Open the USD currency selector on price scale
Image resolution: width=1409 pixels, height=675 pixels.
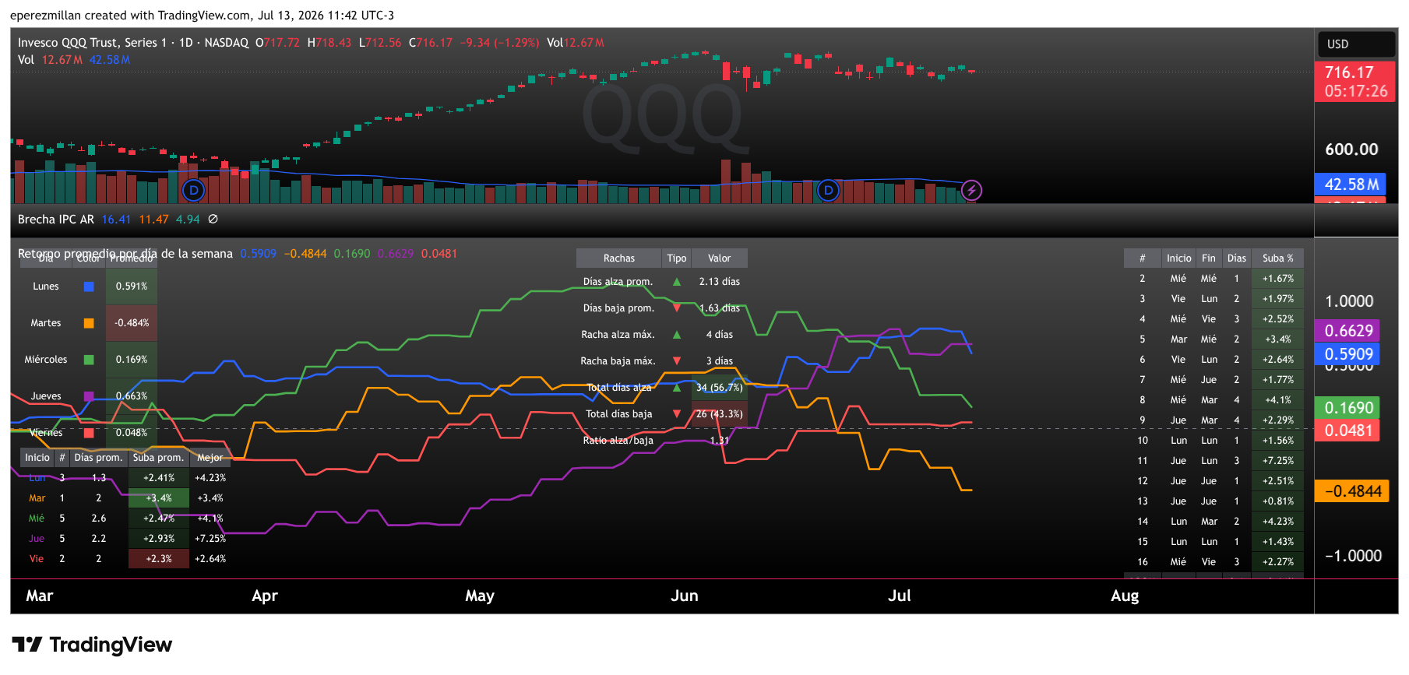pos(1355,44)
